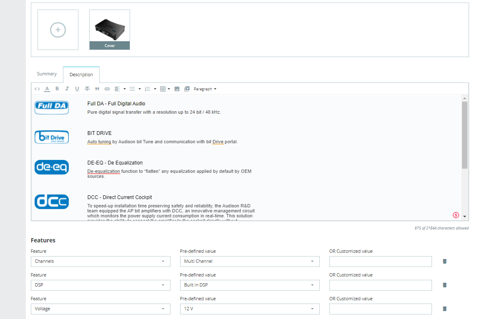Open the numbered list style arrow
This screenshot has height=319, width=477.
(155, 89)
